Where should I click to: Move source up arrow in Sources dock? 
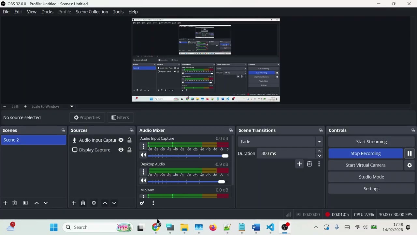coord(105,203)
